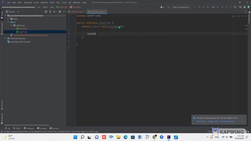The width and height of the screenshot is (251, 141).
Task: Select Scratches and Consoles item
Action: pyautogui.click(x=20, y=42)
